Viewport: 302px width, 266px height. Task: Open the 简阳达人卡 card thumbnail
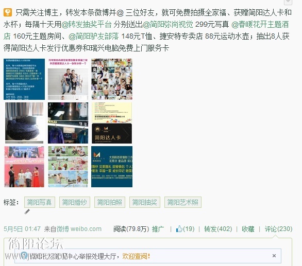point(112,123)
